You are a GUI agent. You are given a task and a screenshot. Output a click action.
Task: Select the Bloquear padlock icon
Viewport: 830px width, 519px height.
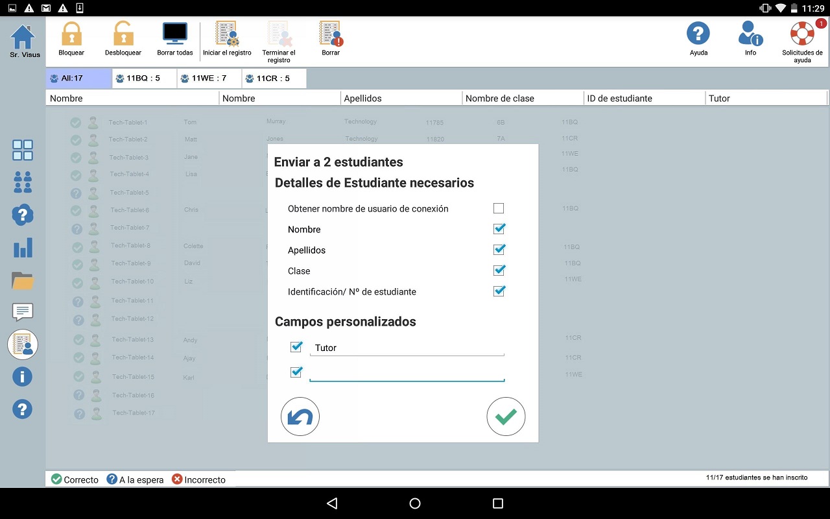(71, 34)
